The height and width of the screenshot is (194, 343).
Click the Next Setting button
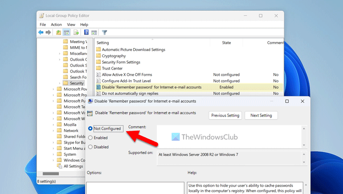261,115
